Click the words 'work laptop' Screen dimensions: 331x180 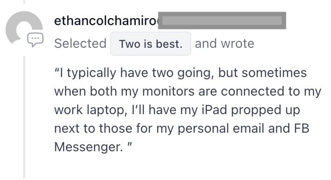click(x=90, y=110)
